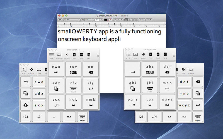Tap the 123 key in the FN toolbar window
This screenshot has height=139, width=223.
click(x=141, y=117)
